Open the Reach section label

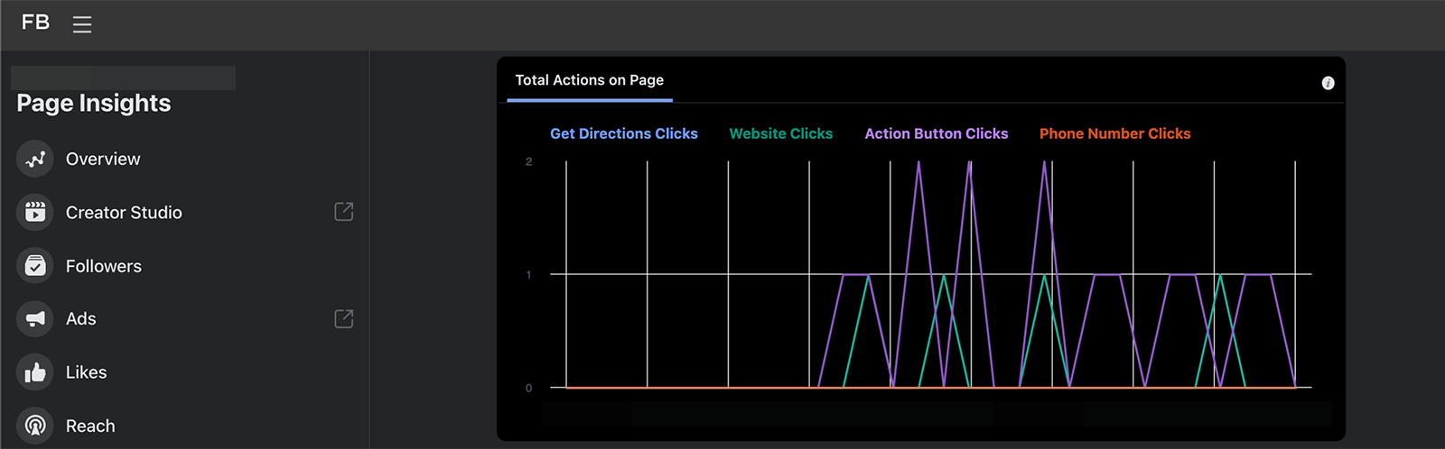pyautogui.click(x=90, y=426)
